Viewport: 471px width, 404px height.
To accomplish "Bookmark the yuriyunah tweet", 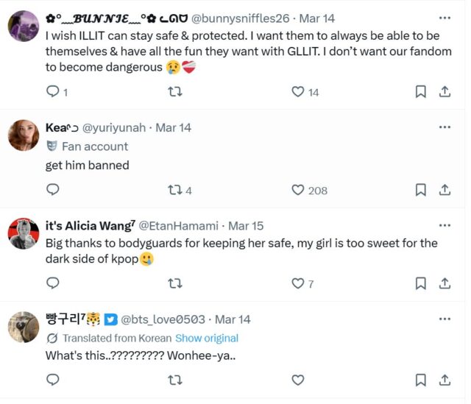I will [x=420, y=190].
